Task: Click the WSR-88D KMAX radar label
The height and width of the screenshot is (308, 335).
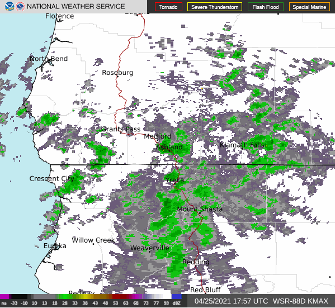Action: (x=300, y=301)
